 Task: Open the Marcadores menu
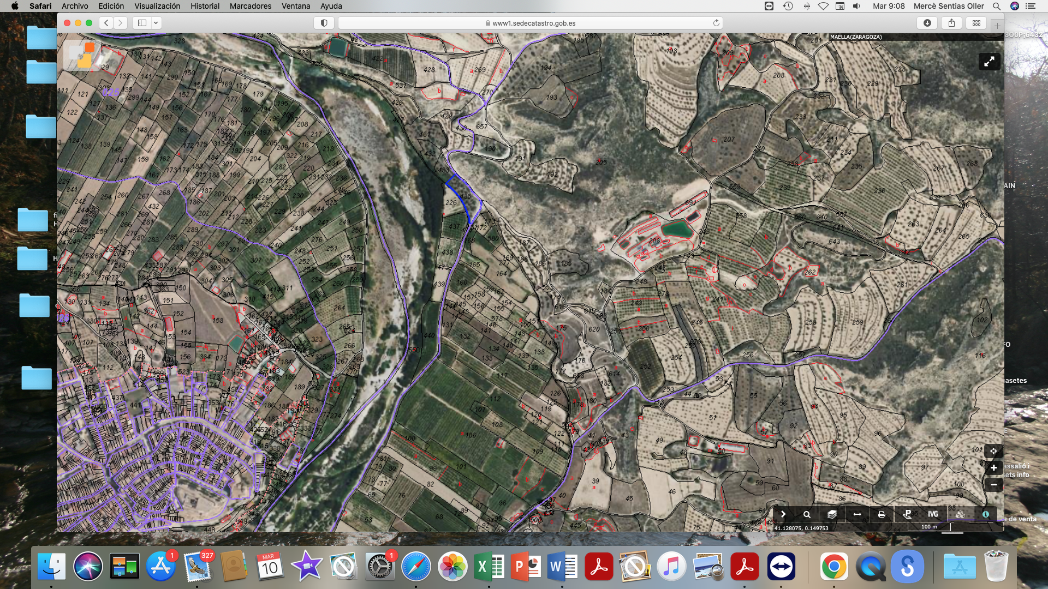point(250,6)
